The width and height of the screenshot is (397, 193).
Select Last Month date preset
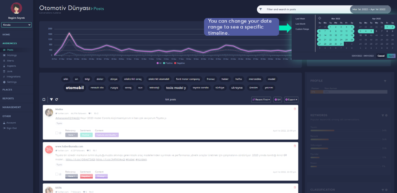[x=300, y=24]
